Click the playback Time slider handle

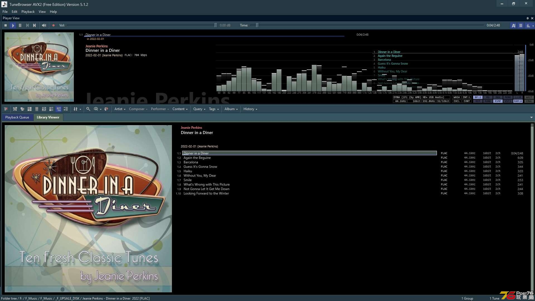tap(257, 25)
